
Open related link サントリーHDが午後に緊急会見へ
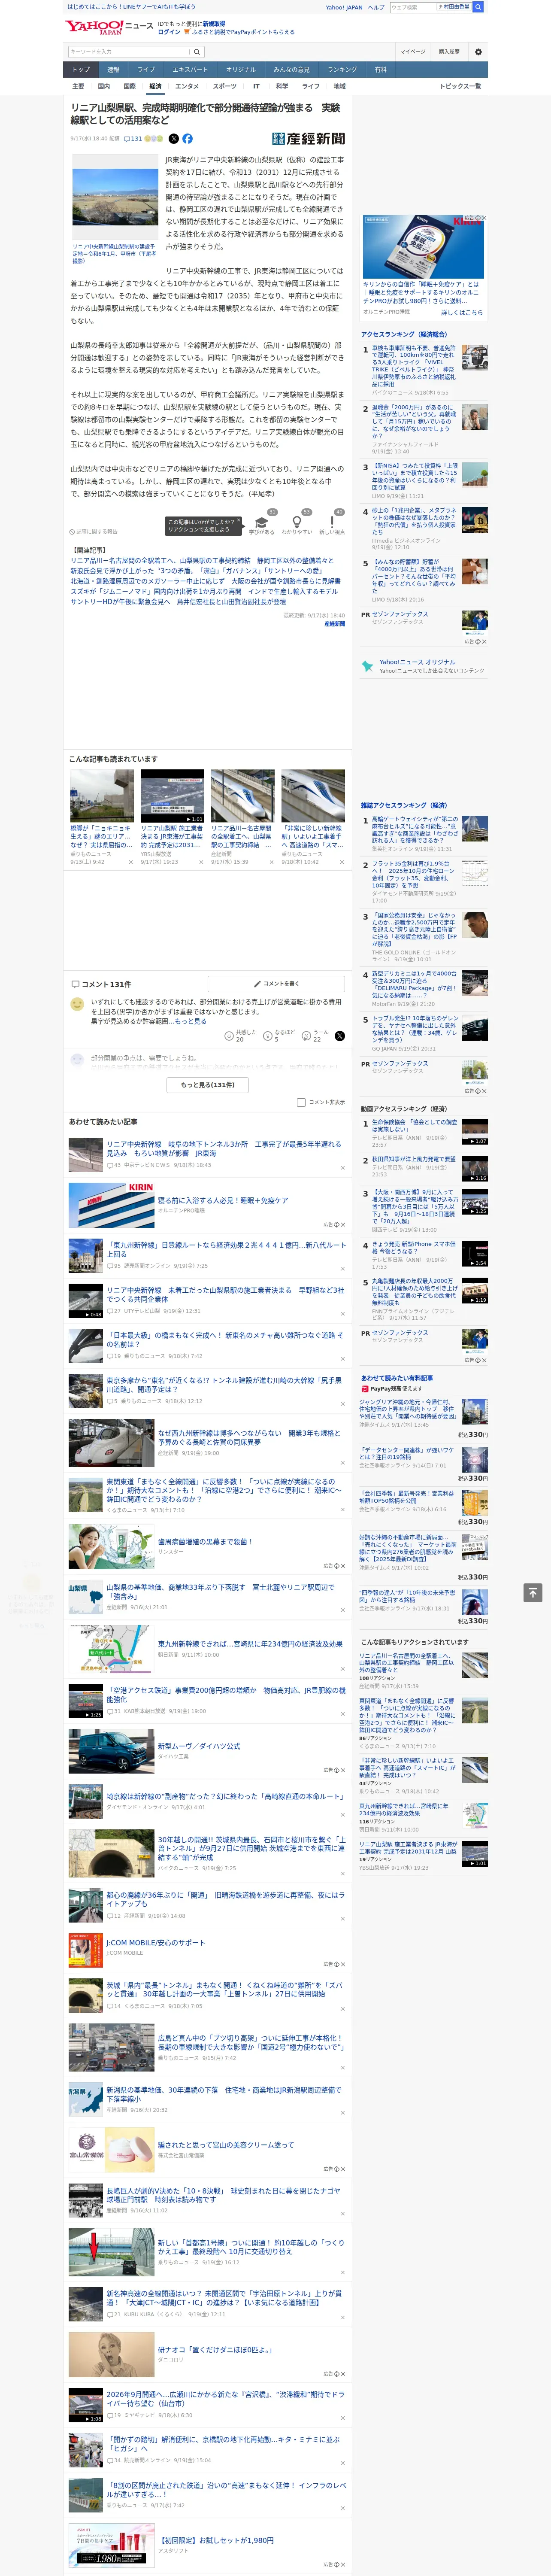[178, 602]
